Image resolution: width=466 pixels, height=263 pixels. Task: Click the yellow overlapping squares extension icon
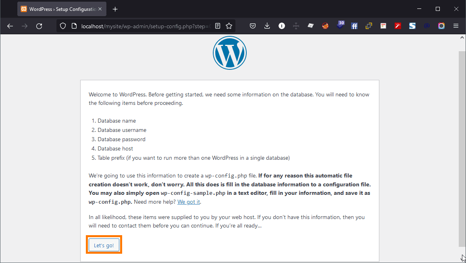pyautogui.click(x=369, y=26)
